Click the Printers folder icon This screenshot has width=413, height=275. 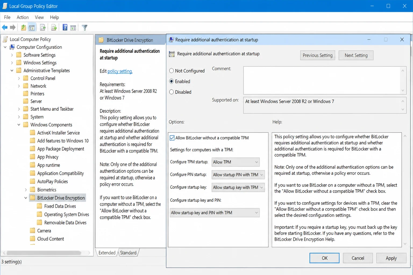click(26, 93)
